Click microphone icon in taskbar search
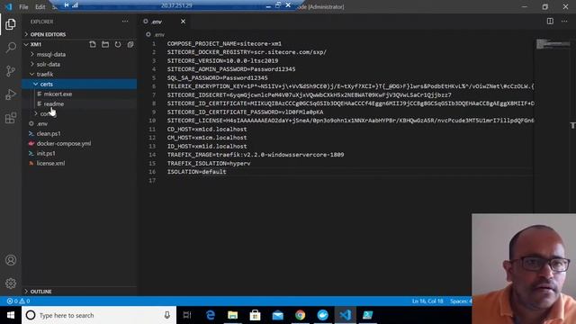576x324 pixels. (x=167, y=315)
